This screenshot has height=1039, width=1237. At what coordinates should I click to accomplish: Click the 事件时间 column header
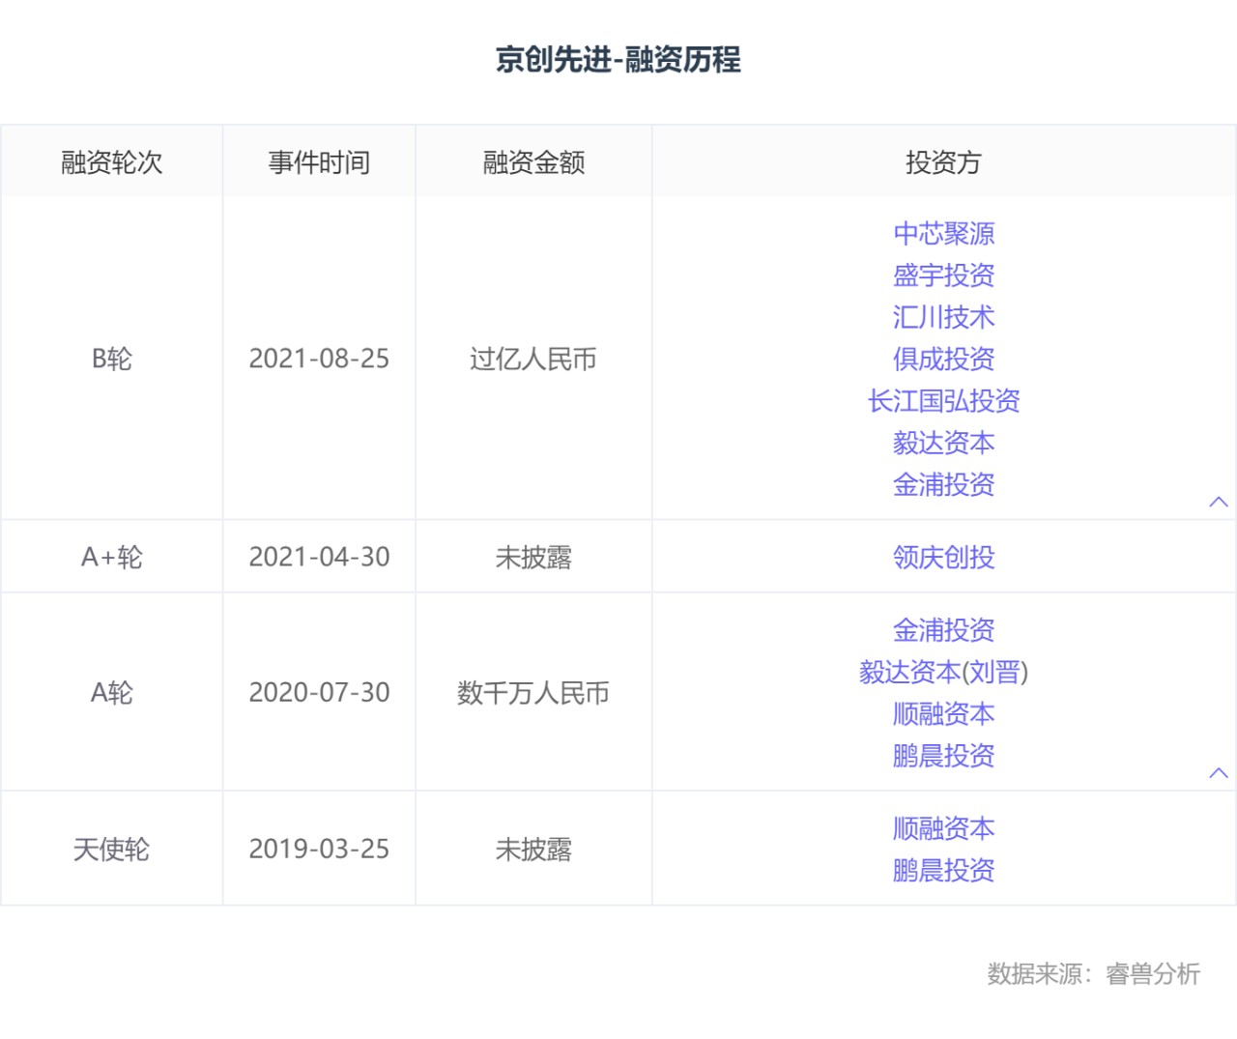(x=319, y=162)
